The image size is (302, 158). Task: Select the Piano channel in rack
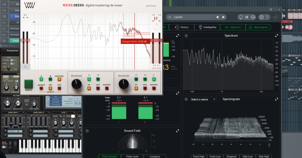(x=14, y=41)
